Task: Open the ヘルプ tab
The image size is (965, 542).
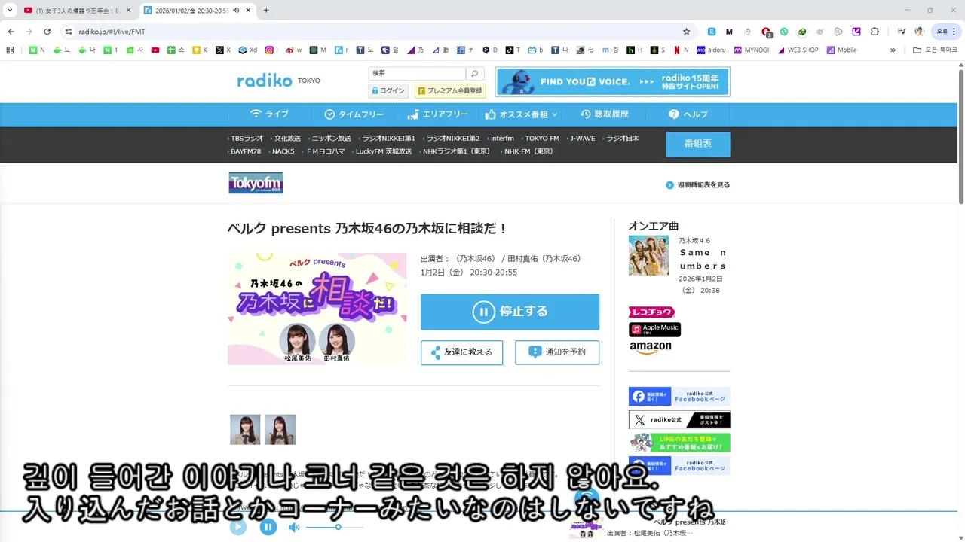Action: [x=688, y=114]
